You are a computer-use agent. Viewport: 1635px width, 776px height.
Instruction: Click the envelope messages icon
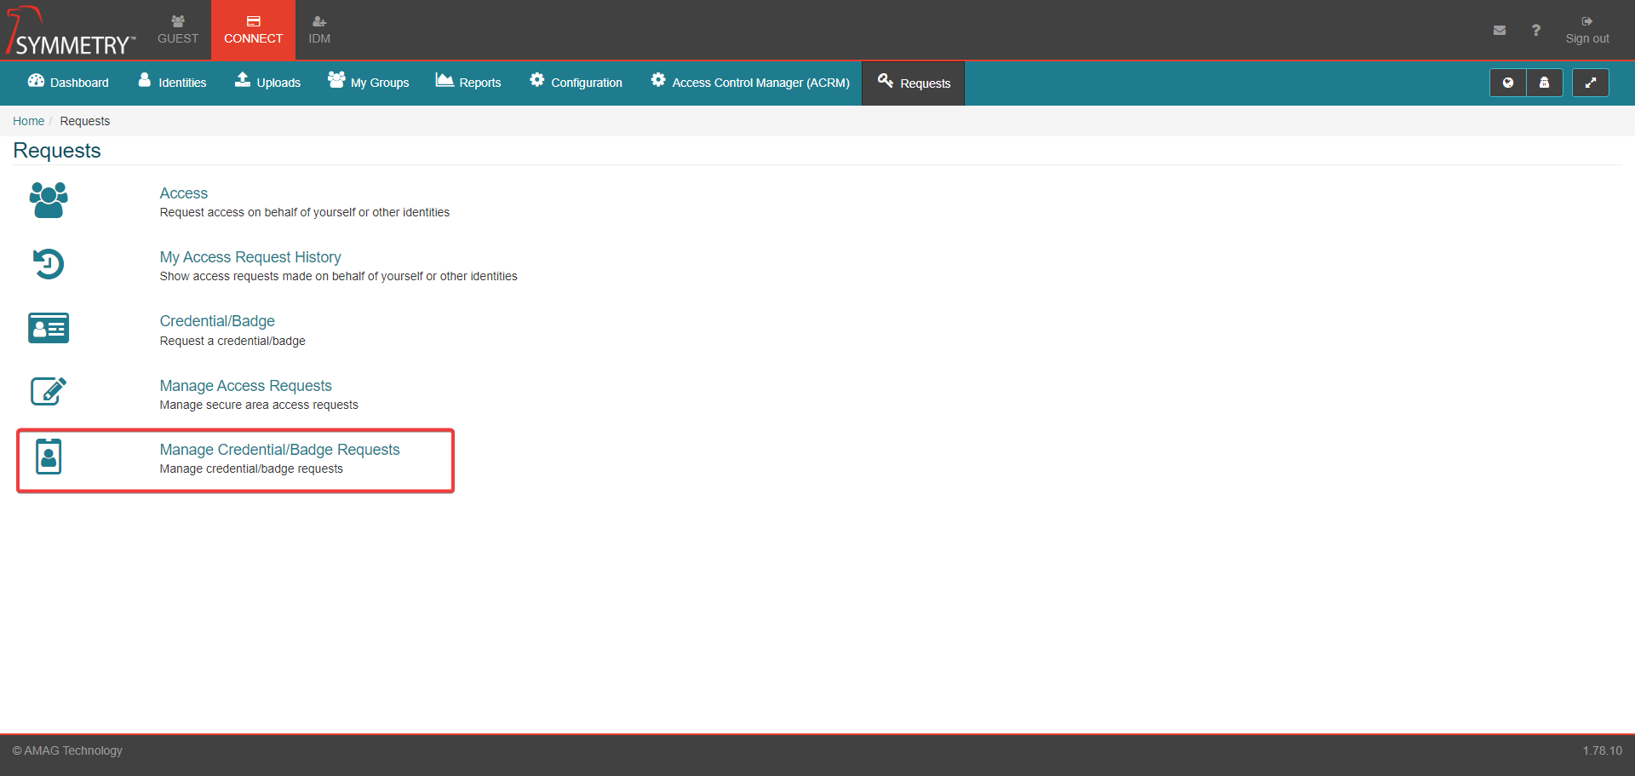(x=1499, y=31)
